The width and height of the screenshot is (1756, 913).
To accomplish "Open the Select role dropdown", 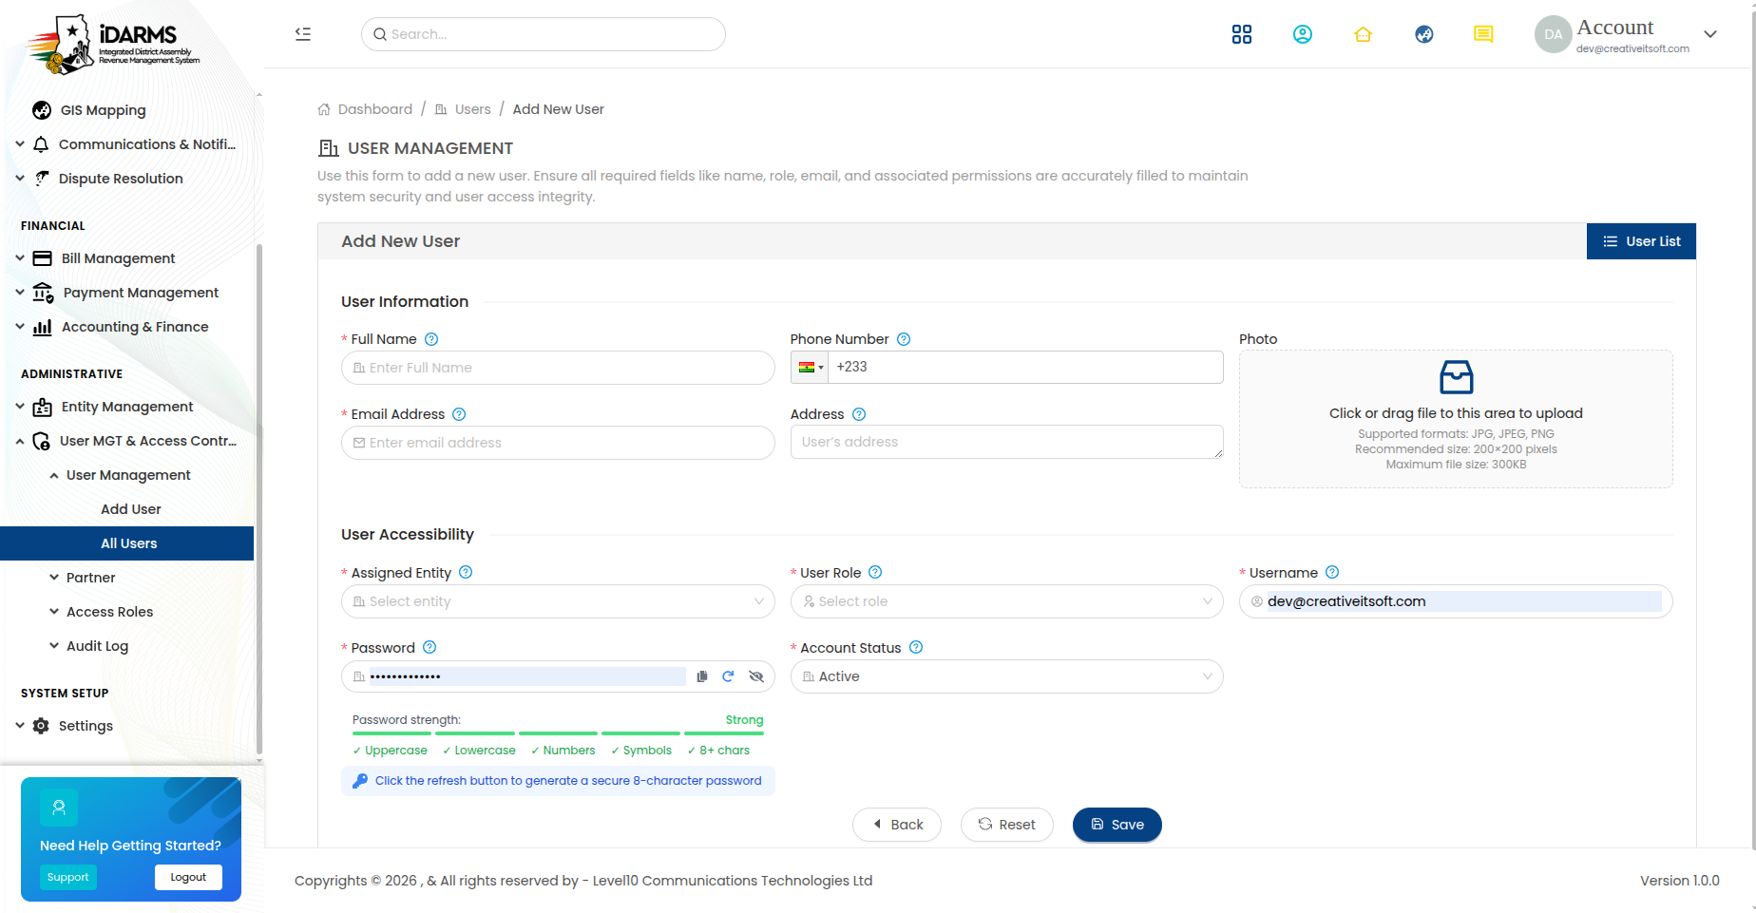I will tap(1006, 601).
